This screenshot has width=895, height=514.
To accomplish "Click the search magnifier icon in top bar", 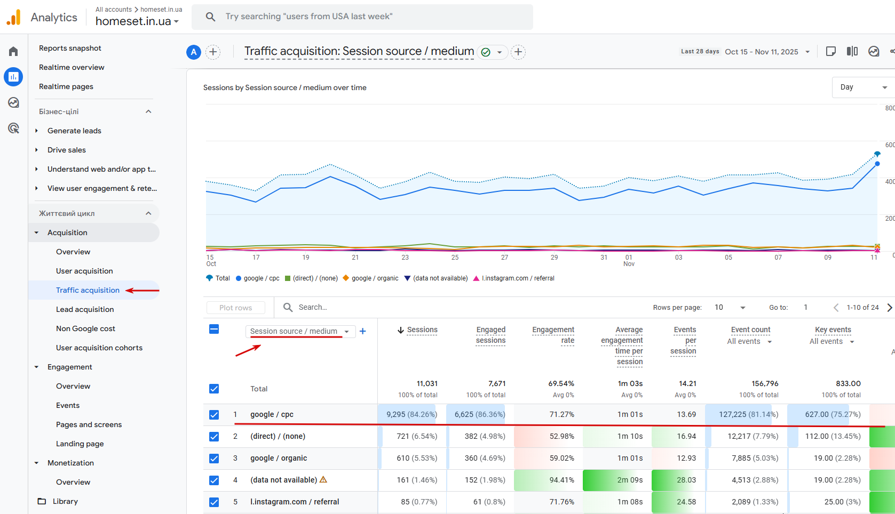I will click(x=211, y=17).
